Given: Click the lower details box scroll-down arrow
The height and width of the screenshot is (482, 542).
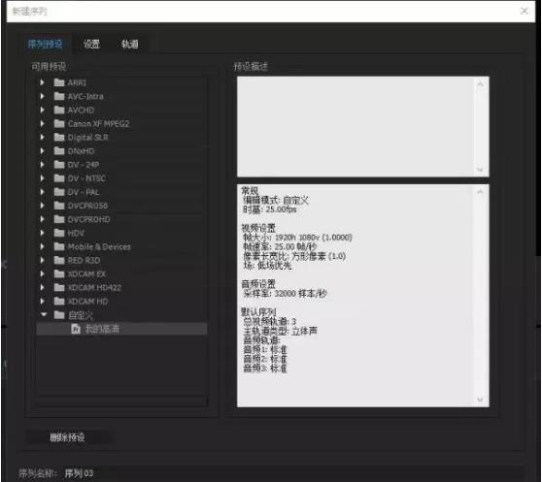Looking at the screenshot, I should [x=480, y=400].
